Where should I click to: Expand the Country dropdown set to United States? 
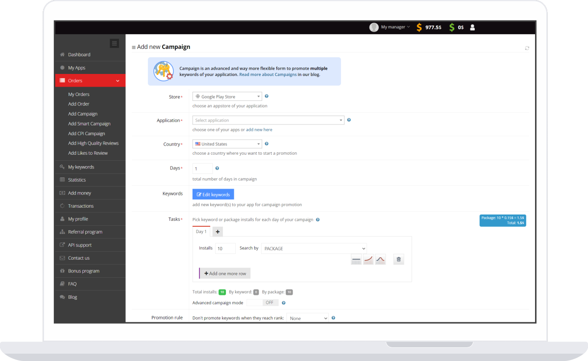click(227, 144)
